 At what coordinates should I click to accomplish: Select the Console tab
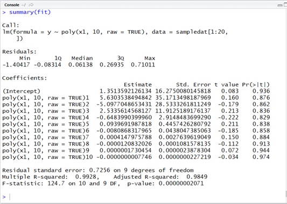(12, 5)
